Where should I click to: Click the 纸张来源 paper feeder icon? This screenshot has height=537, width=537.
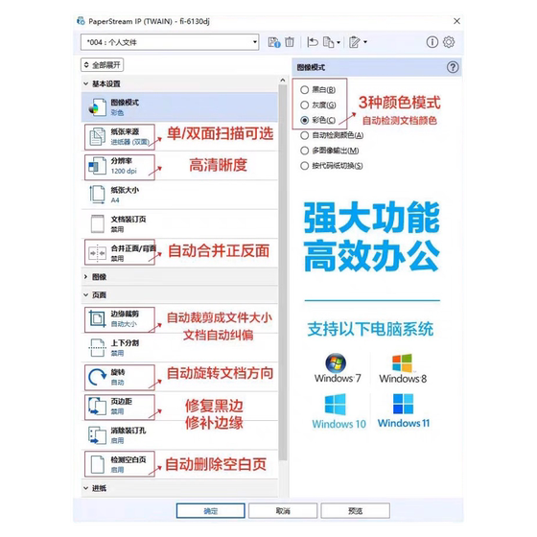(98, 136)
